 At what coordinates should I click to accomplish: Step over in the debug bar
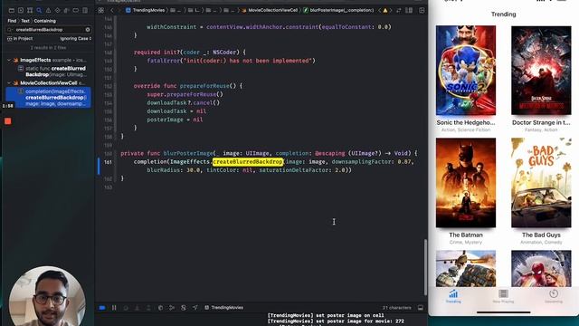tap(126, 308)
